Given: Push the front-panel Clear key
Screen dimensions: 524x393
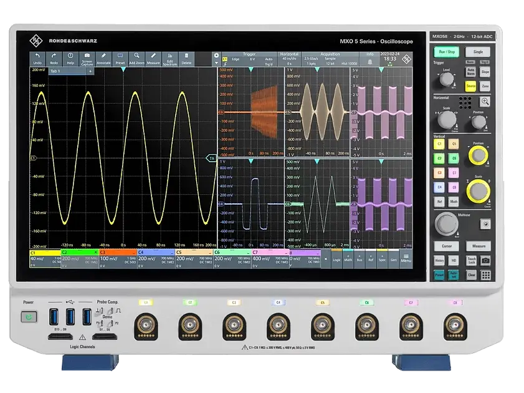Looking at the screenshot, I should tap(472, 275).
